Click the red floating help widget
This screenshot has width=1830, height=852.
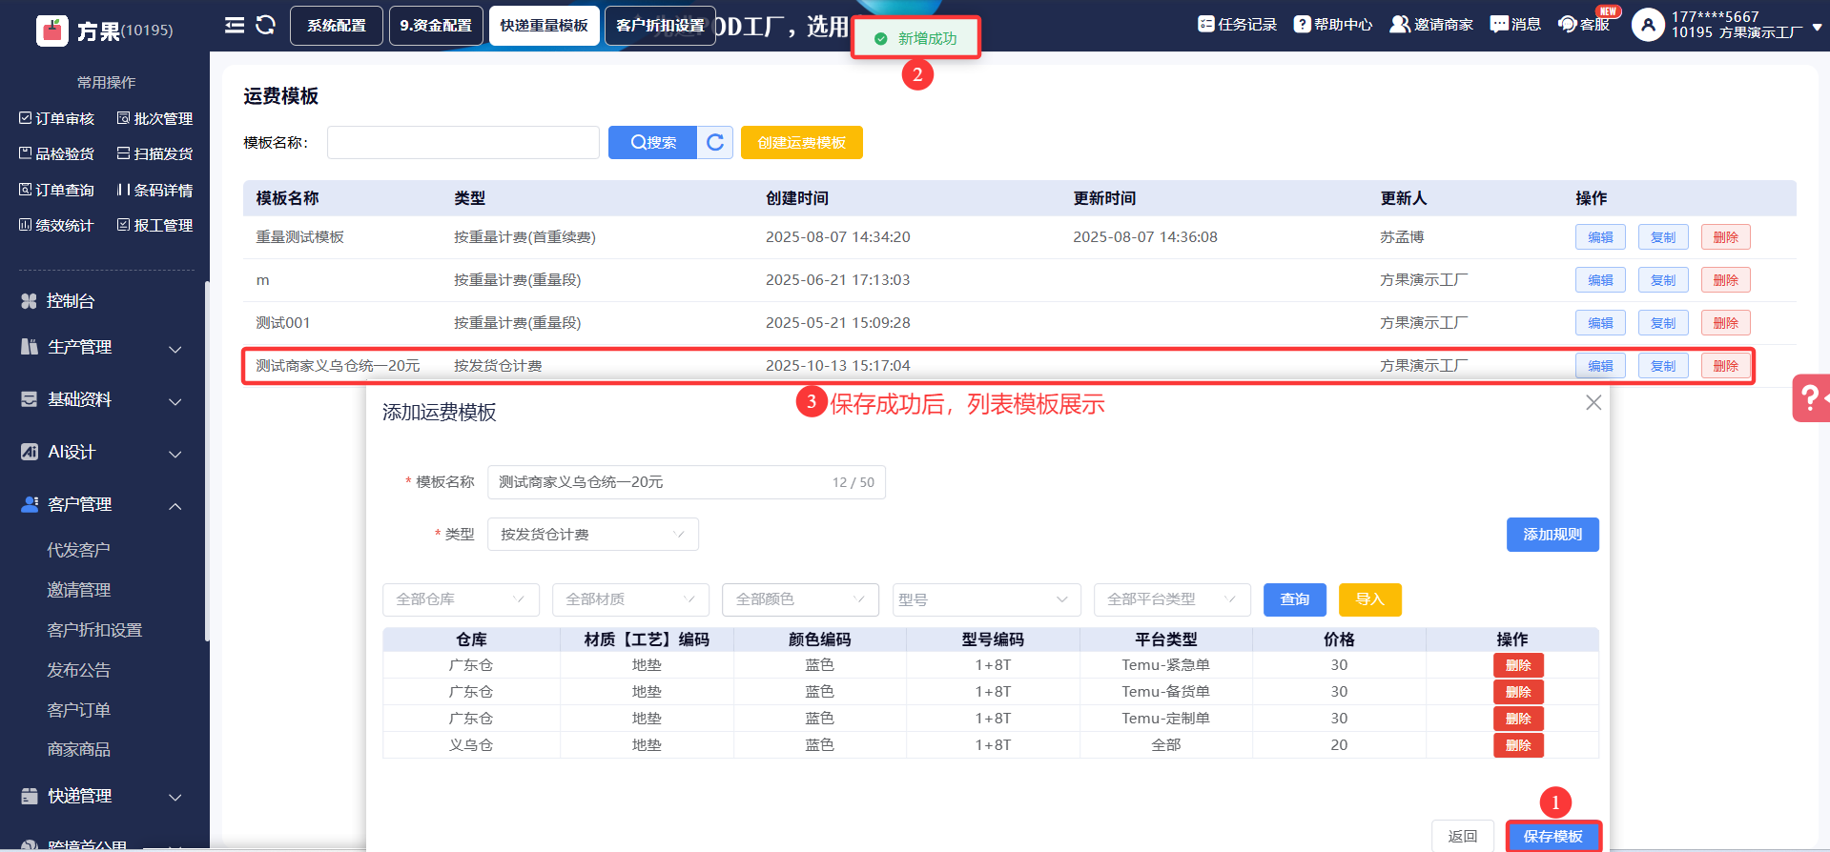1809,397
